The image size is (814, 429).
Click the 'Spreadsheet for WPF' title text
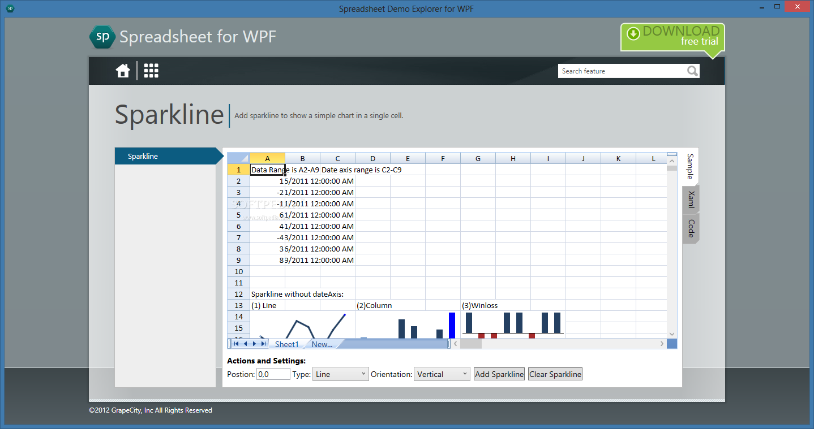[198, 37]
